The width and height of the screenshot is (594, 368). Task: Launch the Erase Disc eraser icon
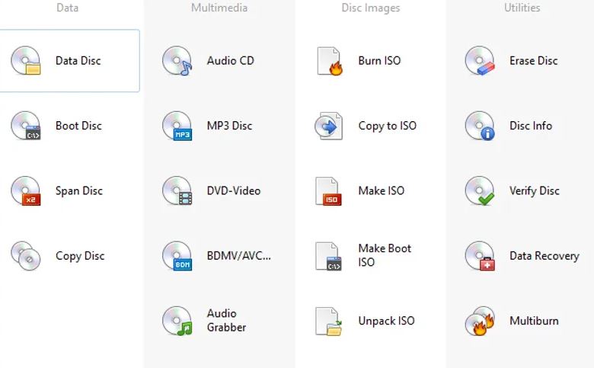pyautogui.click(x=480, y=61)
